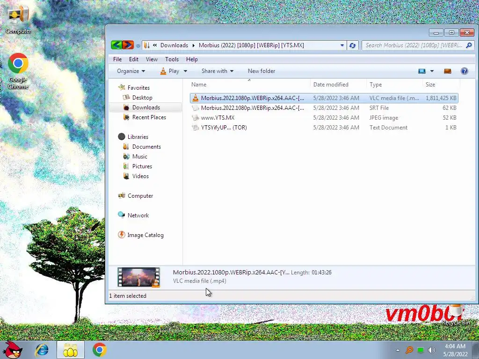Click the search magnifier icon
The image size is (479, 359).
click(x=469, y=45)
